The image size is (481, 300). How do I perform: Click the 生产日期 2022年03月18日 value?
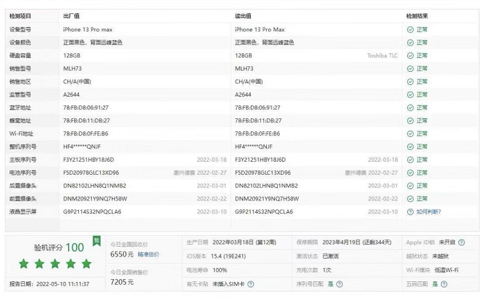coord(244,243)
